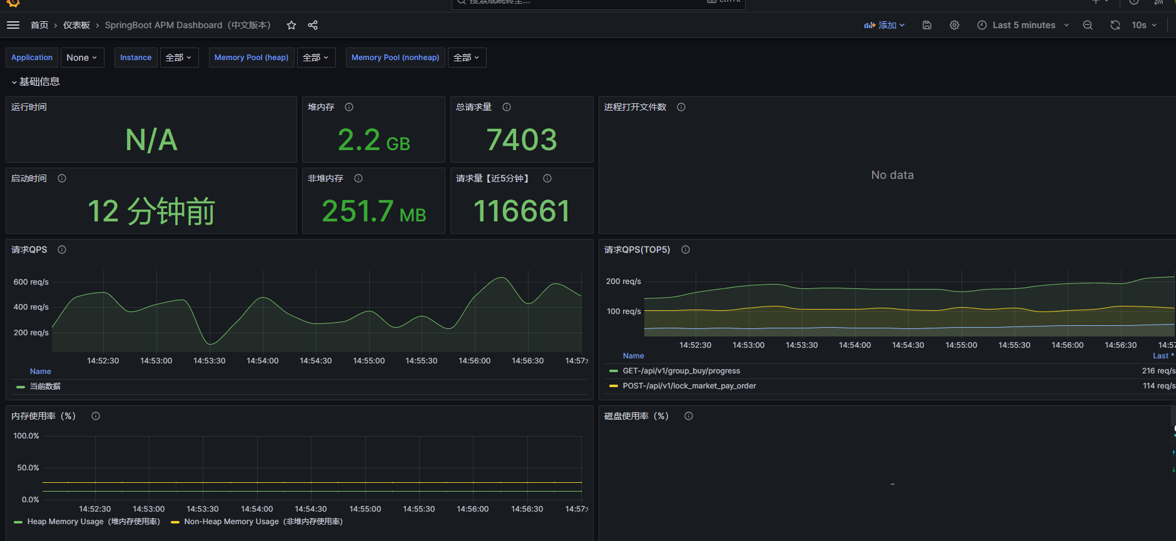Open the Last 5 minutes time picker
This screenshot has height=541, width=1176.
pyautogui.click(x=1023, y=25)
